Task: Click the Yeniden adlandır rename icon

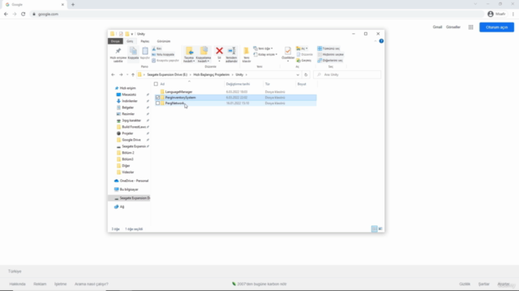Action: 232,54
